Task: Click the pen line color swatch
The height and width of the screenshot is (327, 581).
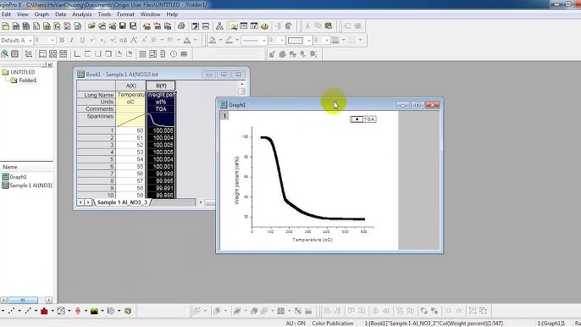Action: (x=229, y=40)
